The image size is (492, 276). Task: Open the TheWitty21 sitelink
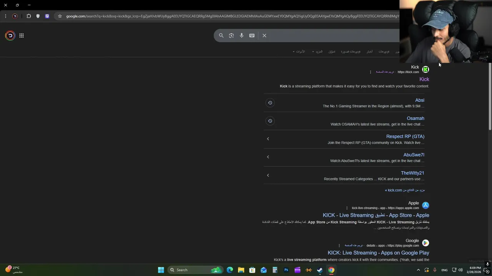click(x=412, y=173)
